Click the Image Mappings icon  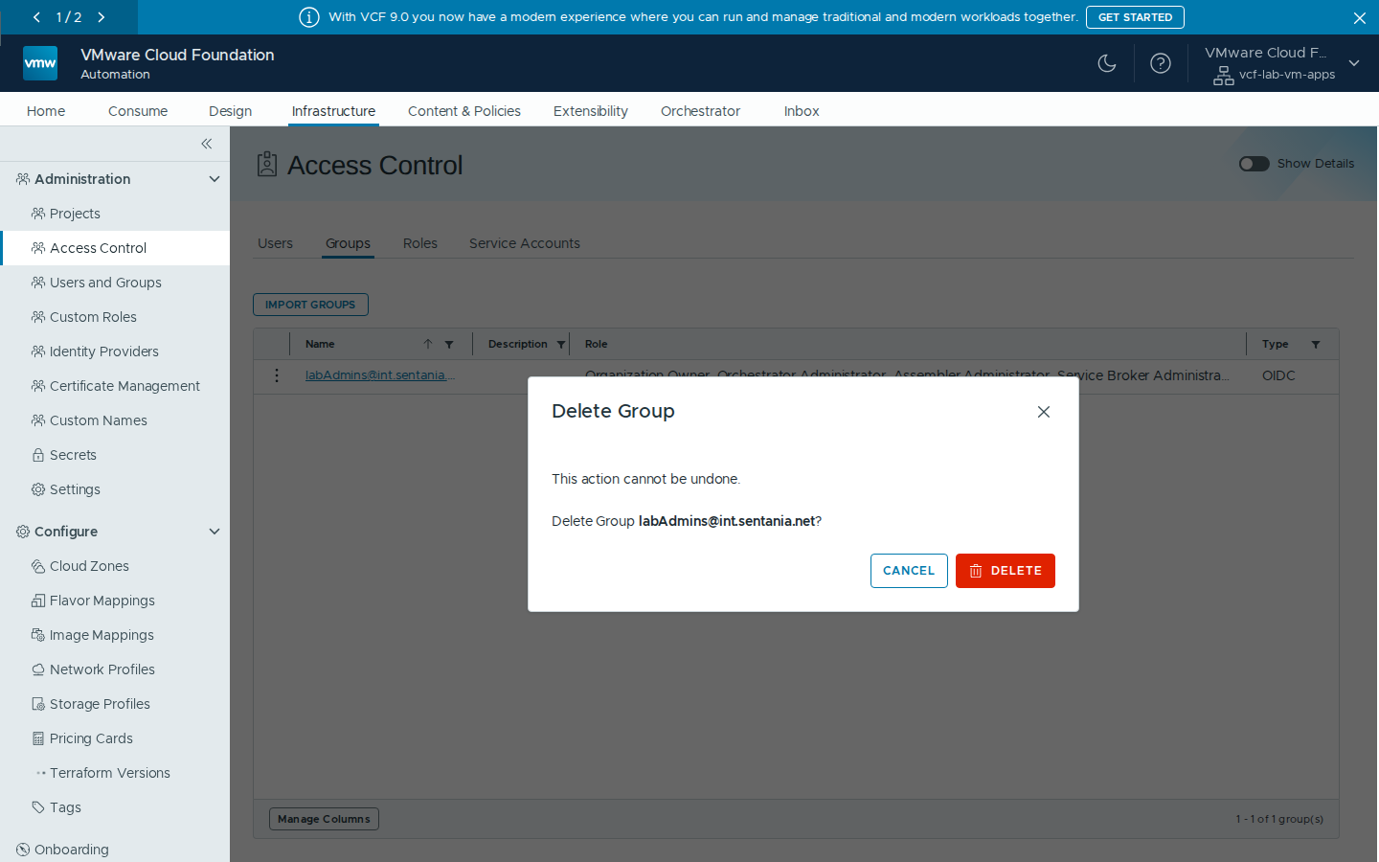[38, 635]
